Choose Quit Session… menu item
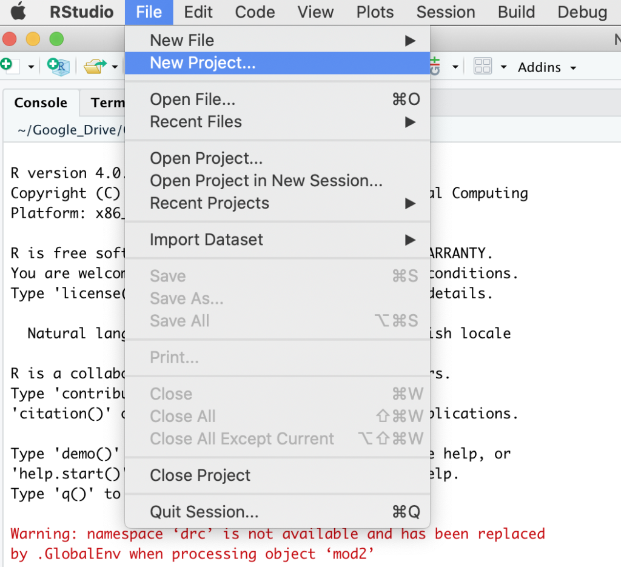This screenshot has width=621, height=567. (277, 512)
